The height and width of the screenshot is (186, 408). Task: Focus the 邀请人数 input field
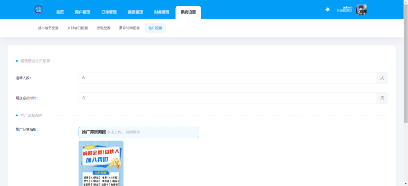[227, 78]
